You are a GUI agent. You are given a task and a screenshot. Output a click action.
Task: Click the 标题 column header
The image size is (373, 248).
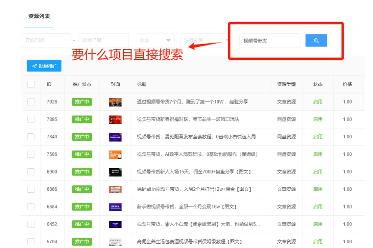pos(142,84)
